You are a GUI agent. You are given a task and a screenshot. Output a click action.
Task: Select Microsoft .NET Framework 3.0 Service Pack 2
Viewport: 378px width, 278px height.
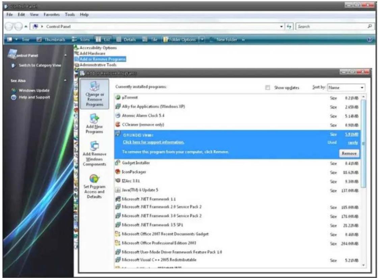click(x=237, y=216)
